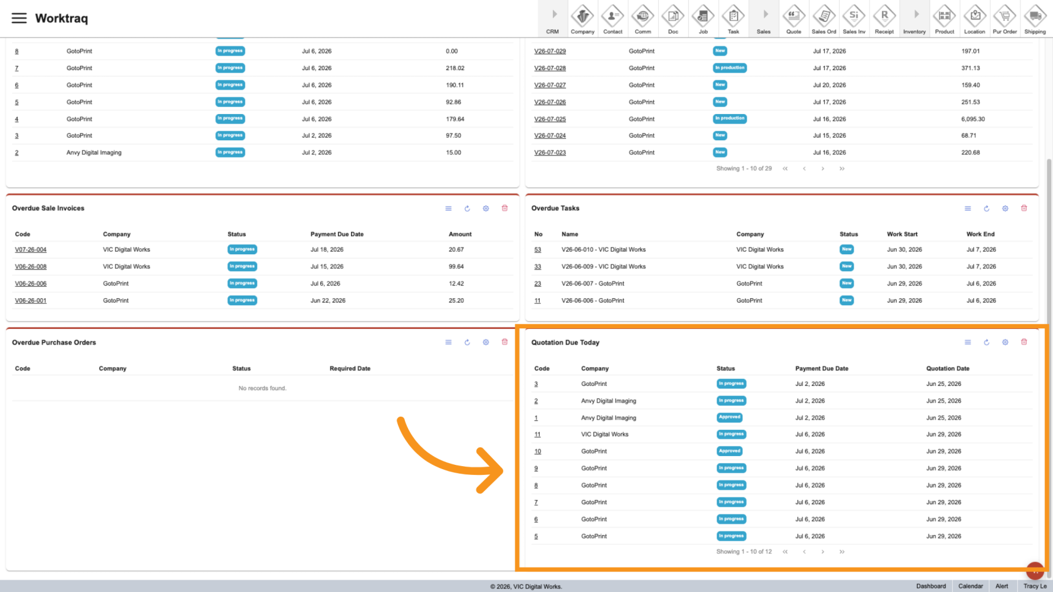Viewport: 1053px width, 592px height.
Task: Refresh the Overdue Sale Invoices widget
Action: pos(467,209)
